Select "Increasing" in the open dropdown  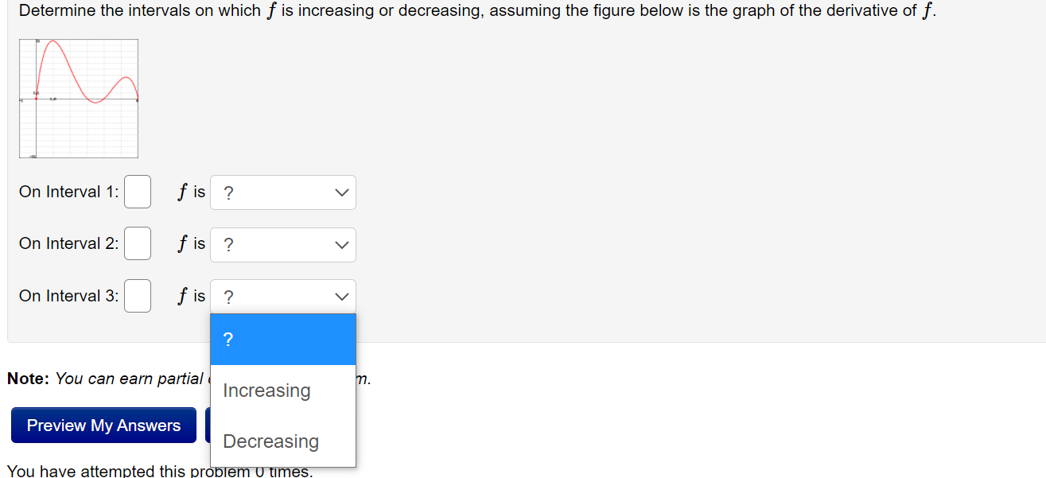(266, 390)
